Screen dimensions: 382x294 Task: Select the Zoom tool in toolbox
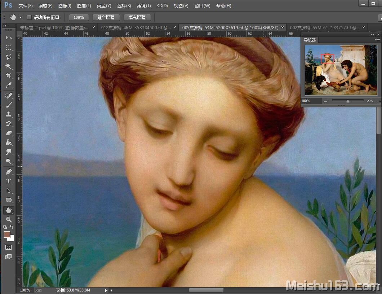(9, 219)
